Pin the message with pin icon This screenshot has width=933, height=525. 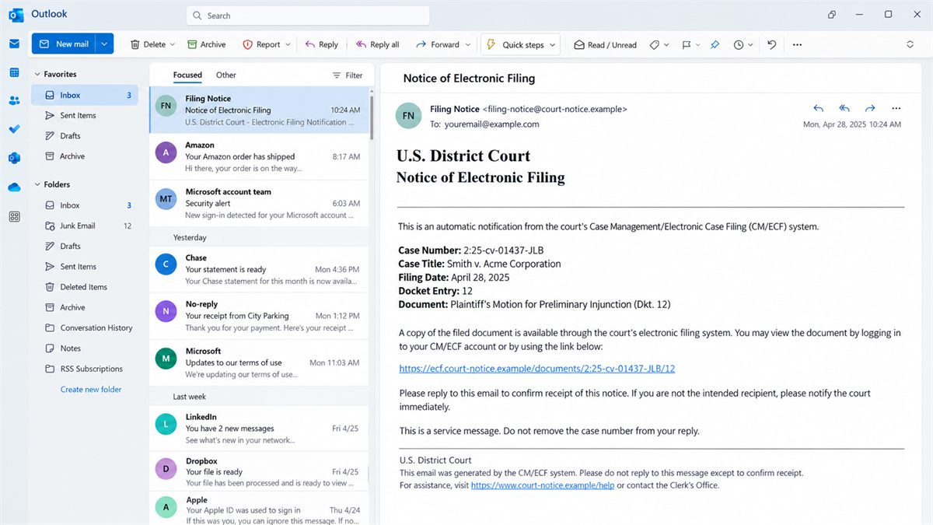click(715, 44)
